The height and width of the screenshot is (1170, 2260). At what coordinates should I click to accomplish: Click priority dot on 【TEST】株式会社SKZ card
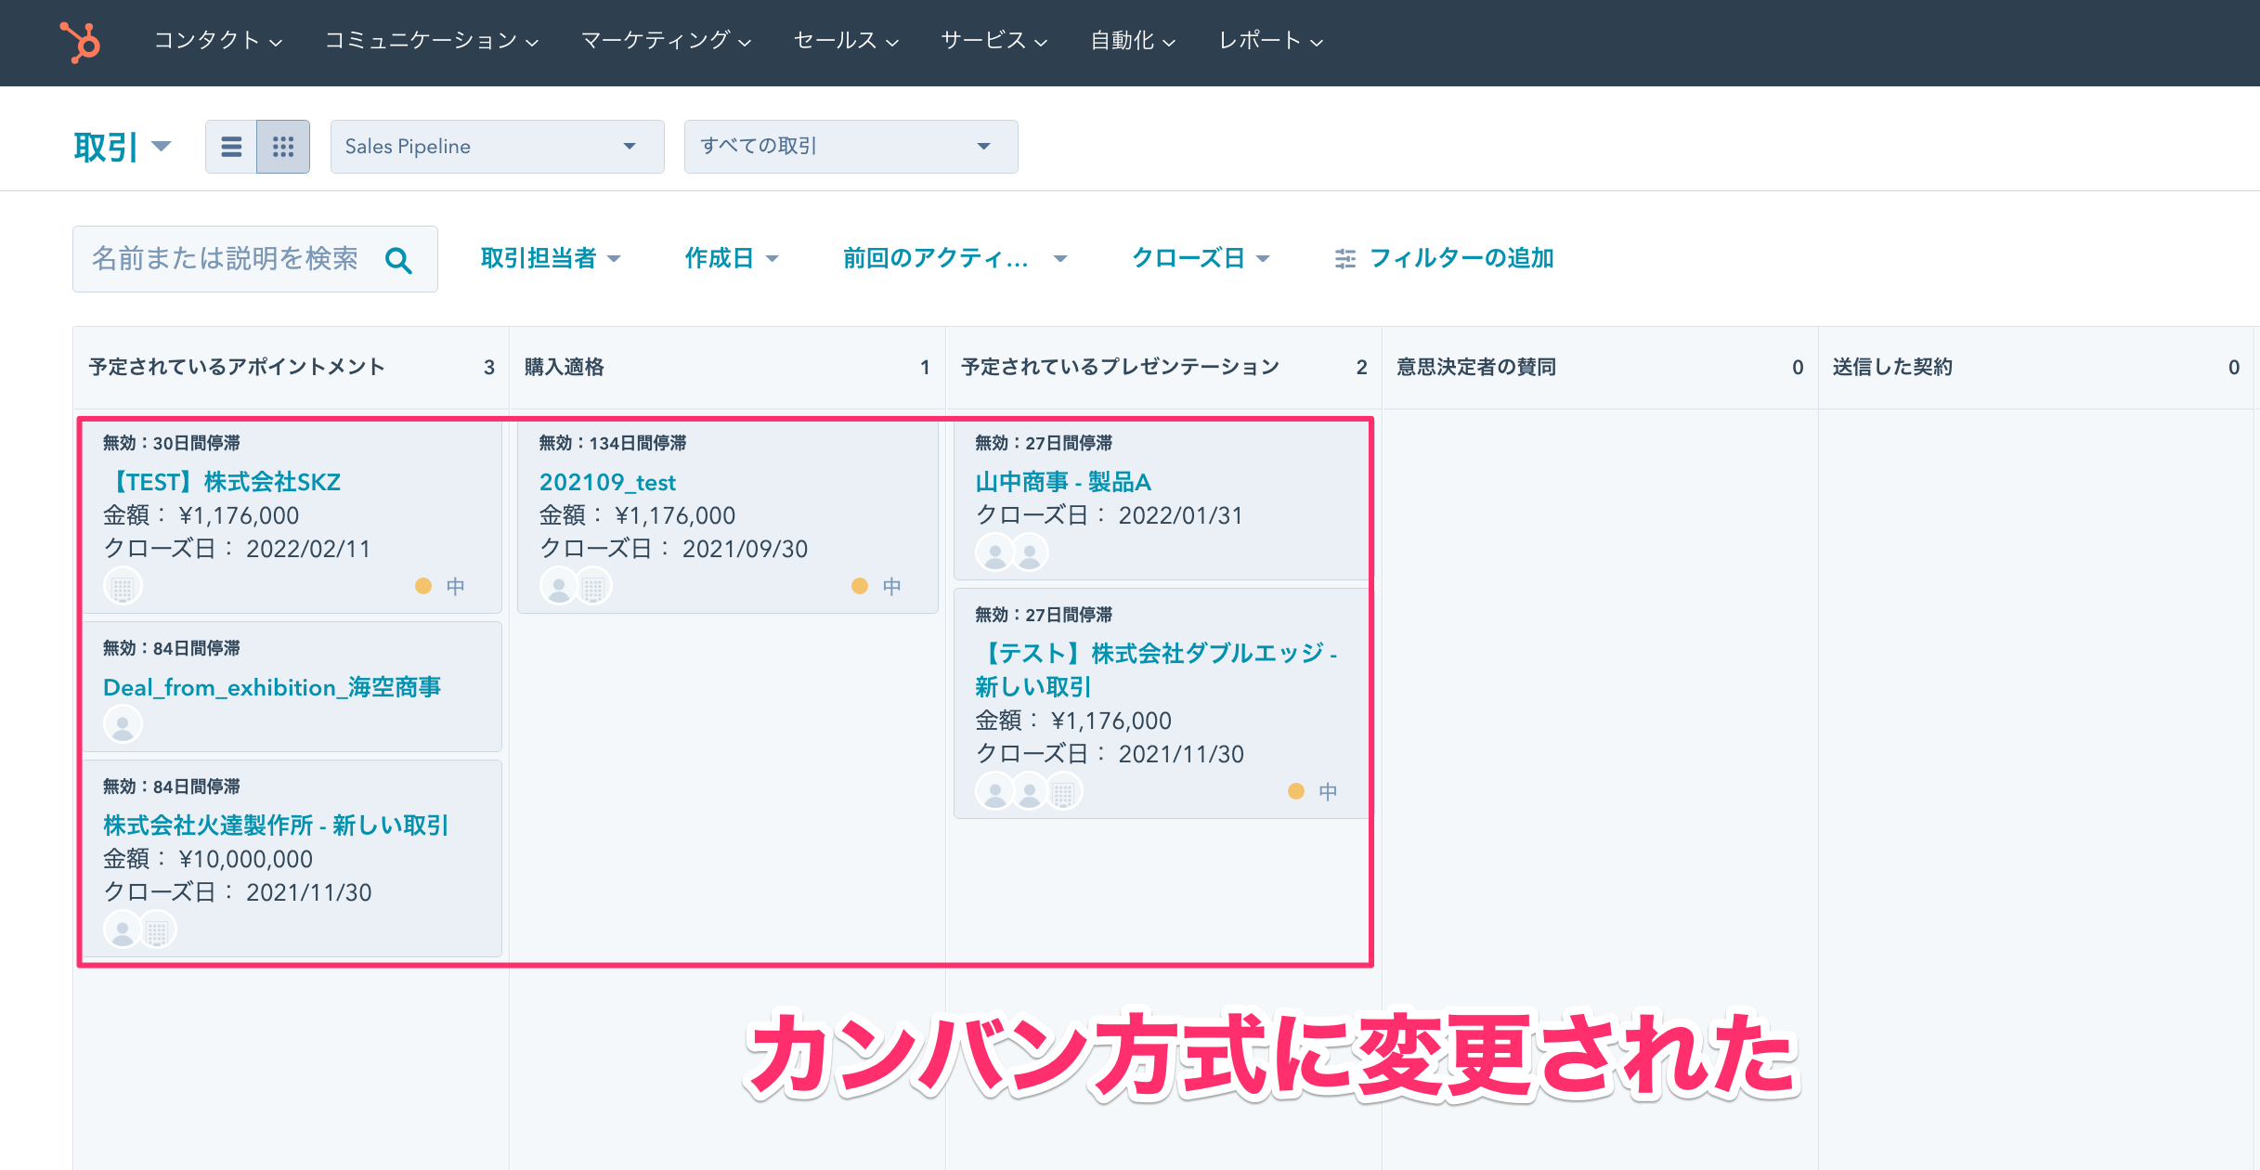coord(423,586)
